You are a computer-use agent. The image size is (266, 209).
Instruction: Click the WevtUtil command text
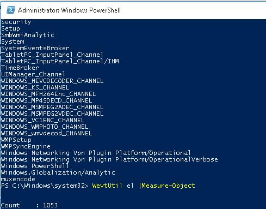(x=107, y=186)
